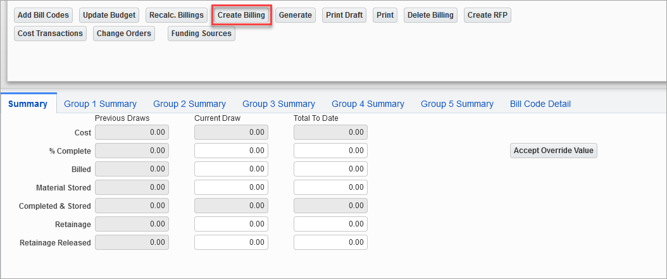Click the Material Stored Total To Date field
This screenshot has height=279, width=667.
click(330, 187)
